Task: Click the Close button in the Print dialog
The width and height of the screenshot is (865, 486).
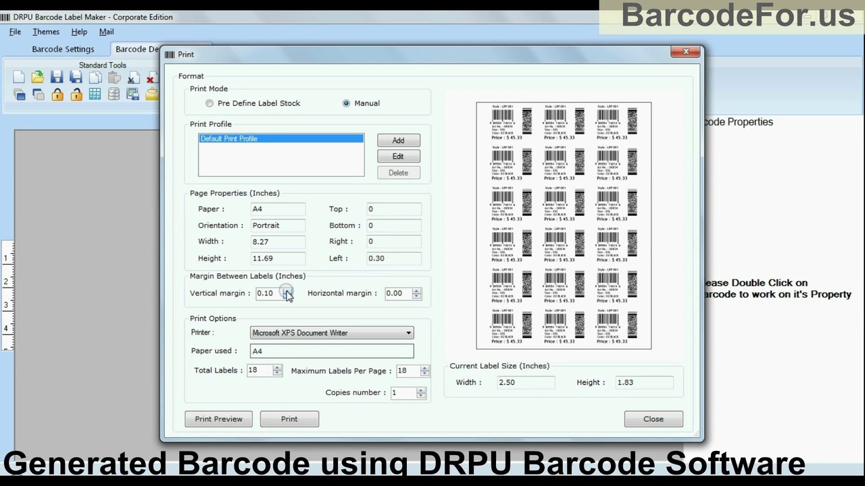Action: (653, 419)
